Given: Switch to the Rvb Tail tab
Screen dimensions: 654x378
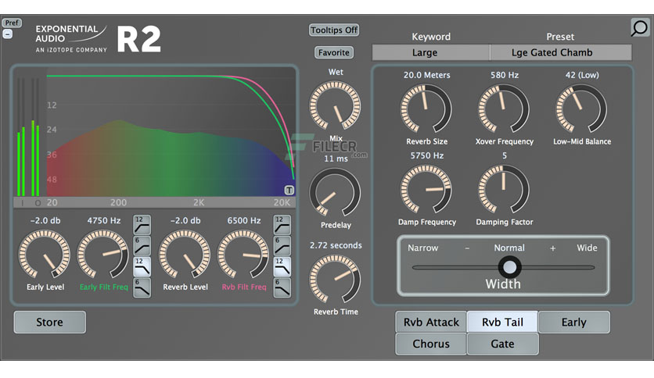Looking at the screenshot, I should [502, 322].
